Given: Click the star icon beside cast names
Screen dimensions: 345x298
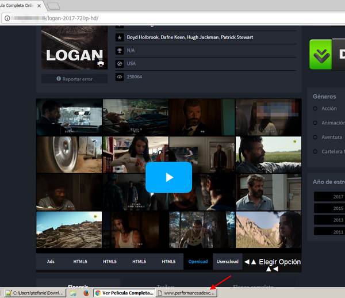Looking at the screenshot, I should 120,37.
